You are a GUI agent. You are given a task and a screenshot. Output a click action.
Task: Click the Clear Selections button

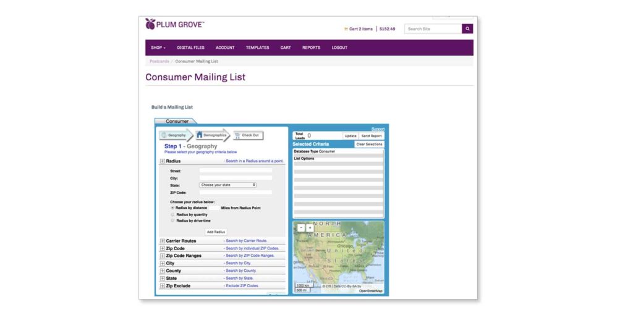point(370,144)
